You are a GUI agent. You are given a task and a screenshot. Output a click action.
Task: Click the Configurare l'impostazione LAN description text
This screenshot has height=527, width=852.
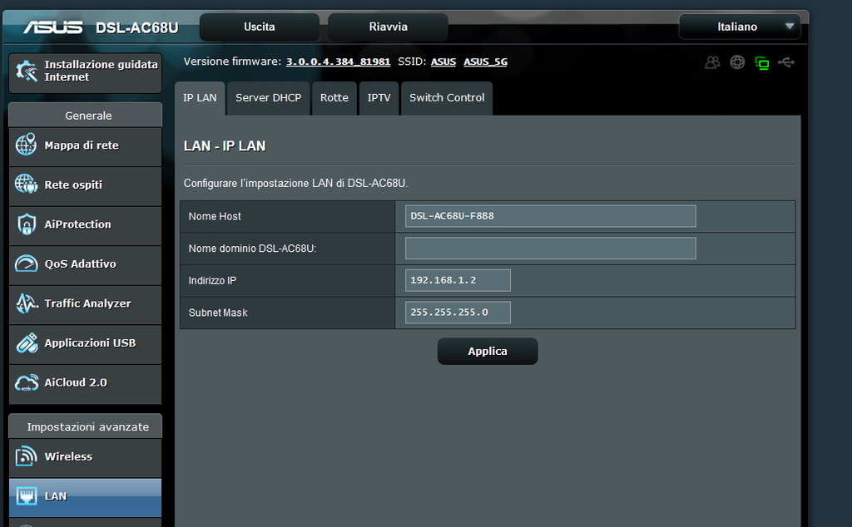coord(295,184)
